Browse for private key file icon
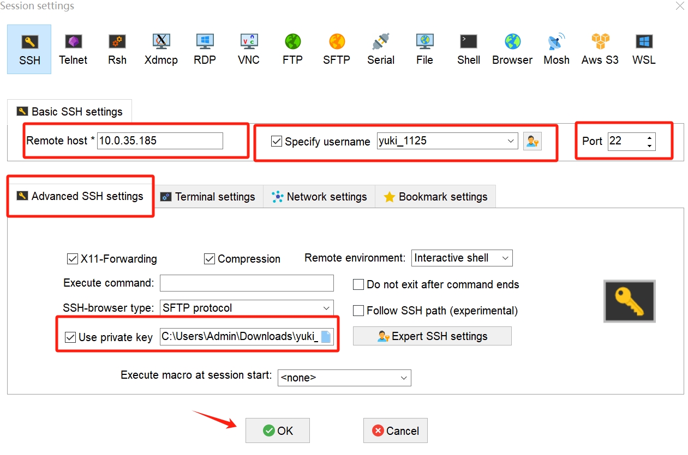The width and height of the screenshot is (688, 455). (x=326, y=337)
